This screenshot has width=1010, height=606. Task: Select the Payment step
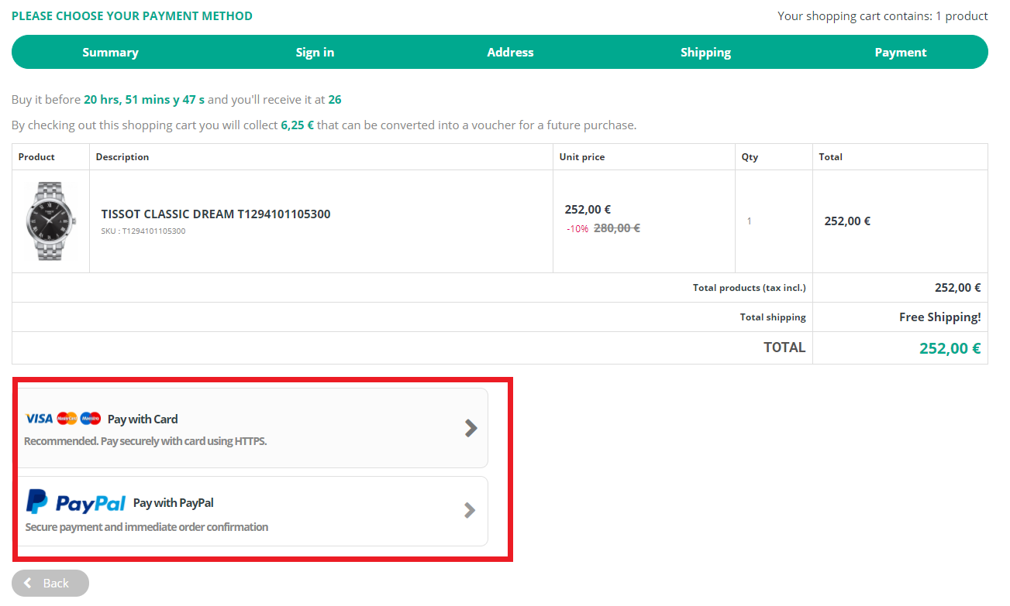[x=901, y=52]
